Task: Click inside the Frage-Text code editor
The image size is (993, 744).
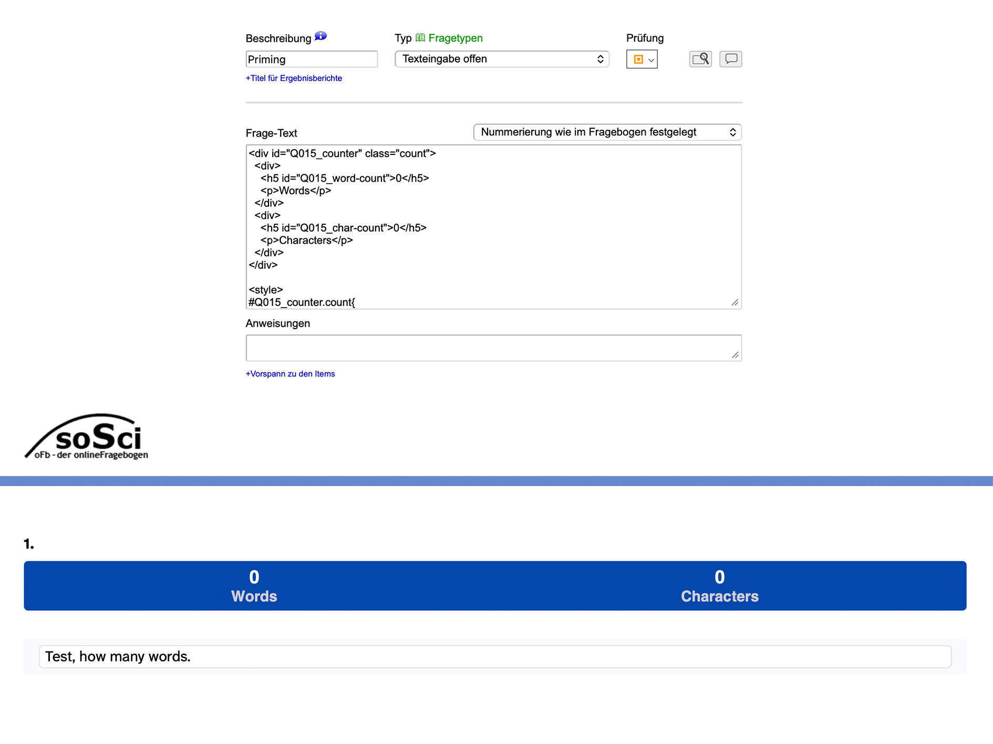Action: coord(493,227)
